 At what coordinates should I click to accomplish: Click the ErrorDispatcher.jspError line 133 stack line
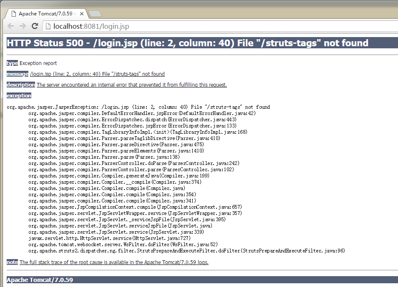[x=133, y=126]
